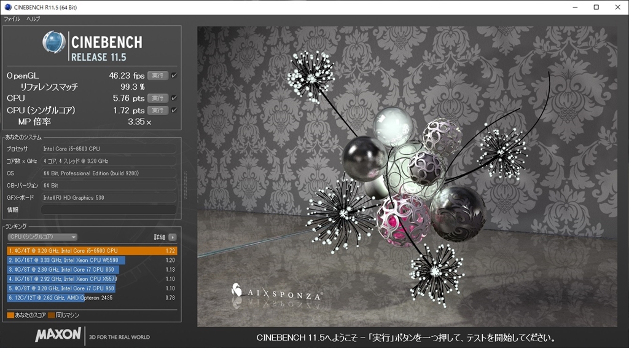629x348 pixels.
Task: Toggle the OpenGL test checkbox
Action: click(174, 76)
